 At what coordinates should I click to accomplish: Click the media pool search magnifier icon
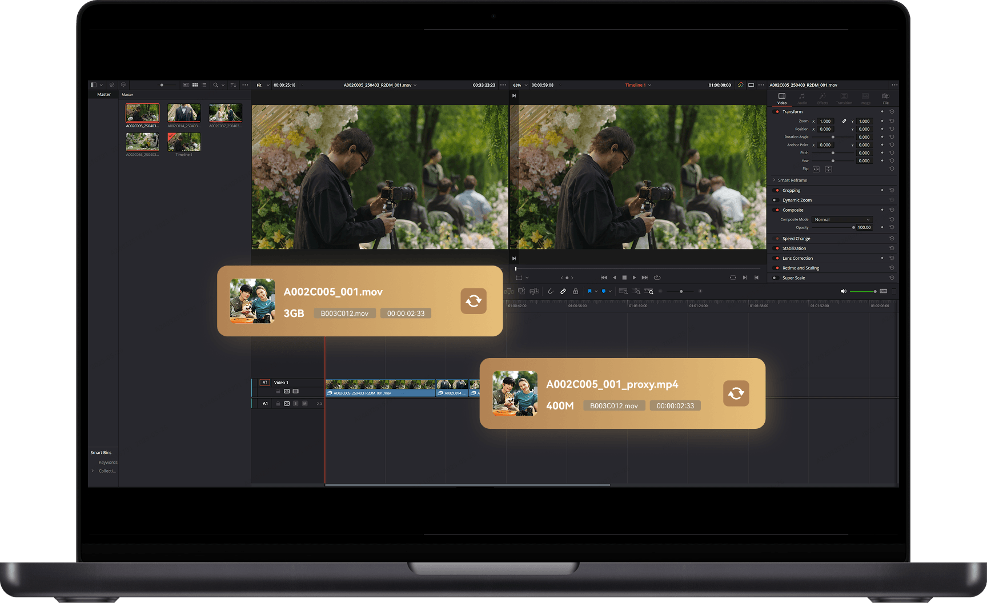(216, 85)
